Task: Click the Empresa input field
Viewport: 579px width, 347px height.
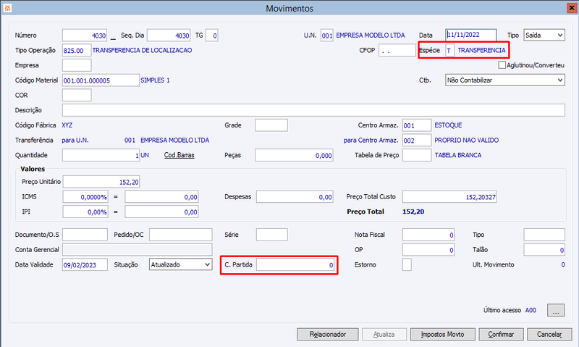Action: click(77, 65)
